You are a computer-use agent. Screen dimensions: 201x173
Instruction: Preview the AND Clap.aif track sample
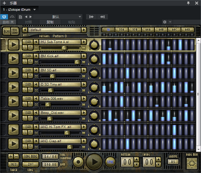pos(14,144)
